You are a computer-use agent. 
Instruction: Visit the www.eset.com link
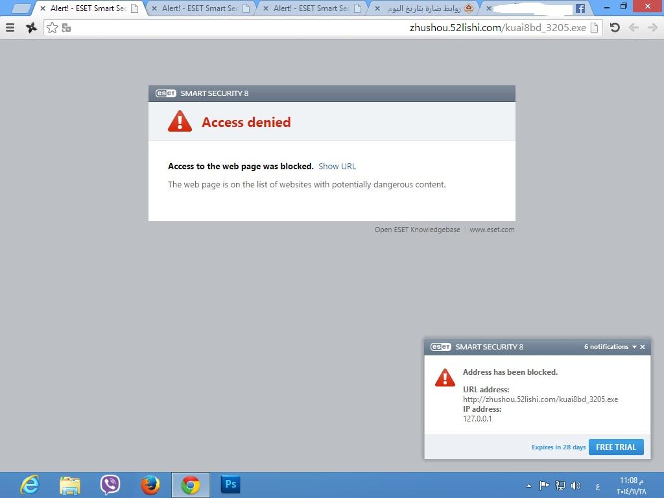(492, 230)
